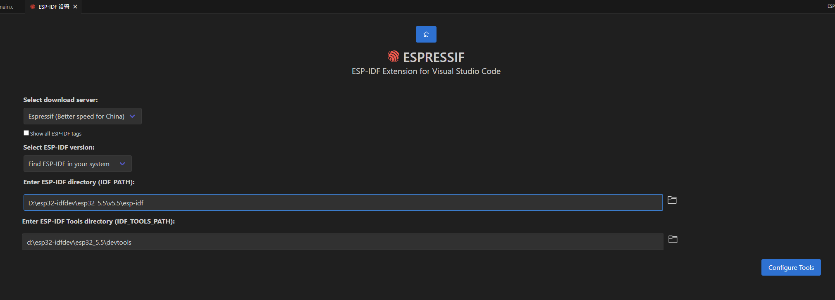This screenshot has width=835, height=300.
Task: Click the ESP item at top right
Action: click(x=830, y=6)
